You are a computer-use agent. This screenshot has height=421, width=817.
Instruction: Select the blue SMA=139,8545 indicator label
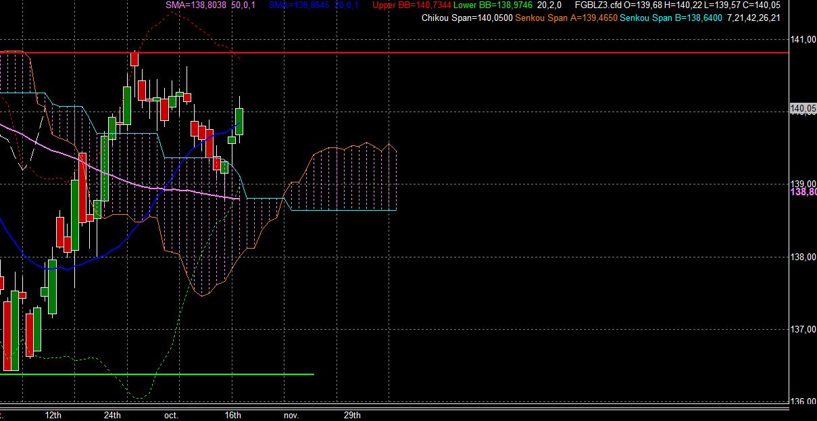[x=299, y=5]
